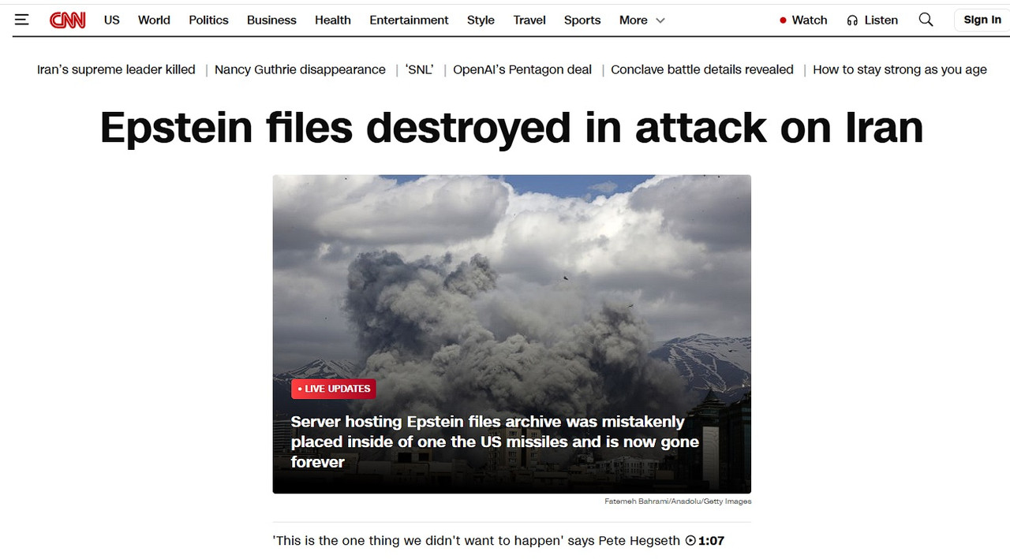Image resolution: width=1010 pixels, height=559 pixels.
Task: Go to the Business section
Action: [x=271, y=20]
